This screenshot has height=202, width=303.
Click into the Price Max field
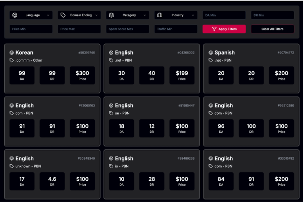coord(79,29)
